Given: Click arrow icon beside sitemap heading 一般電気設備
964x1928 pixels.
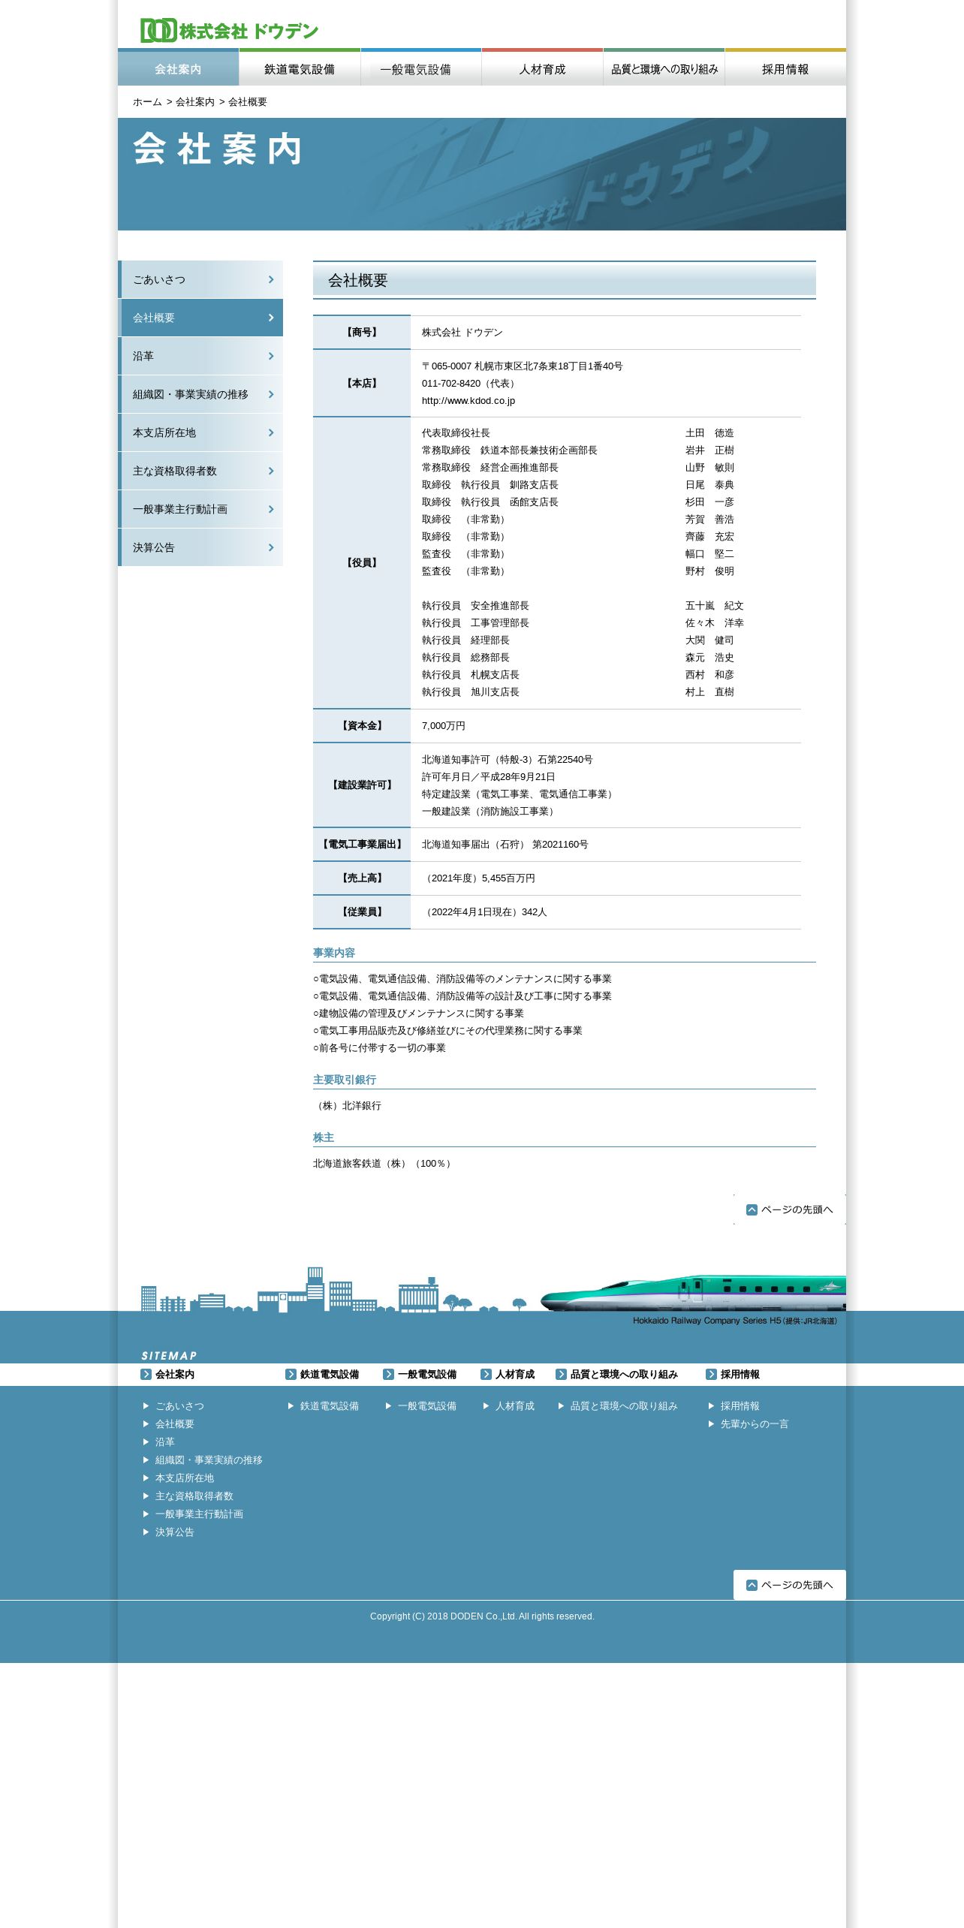Looking at the screenshot, I should point(388,1374).
